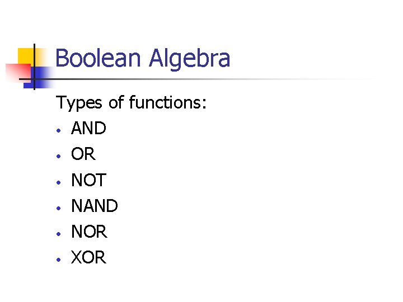Select the 'Types of functions:' text line
This screenshot has height=302, width=403.
click(x=131, y=103)
